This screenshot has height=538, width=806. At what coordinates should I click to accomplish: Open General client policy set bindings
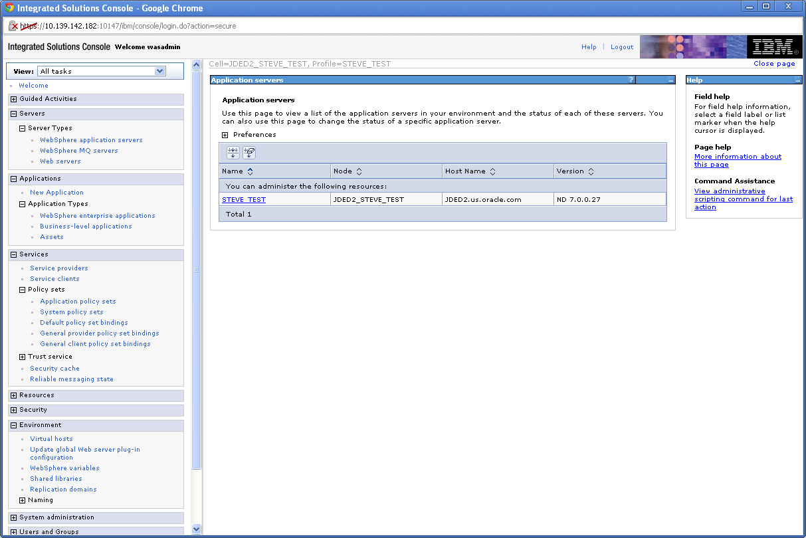click(x=95, y=344)
